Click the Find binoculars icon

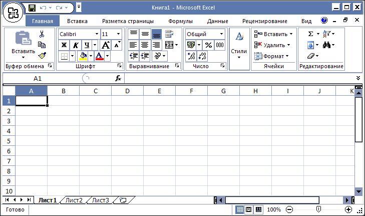[326, 45]
